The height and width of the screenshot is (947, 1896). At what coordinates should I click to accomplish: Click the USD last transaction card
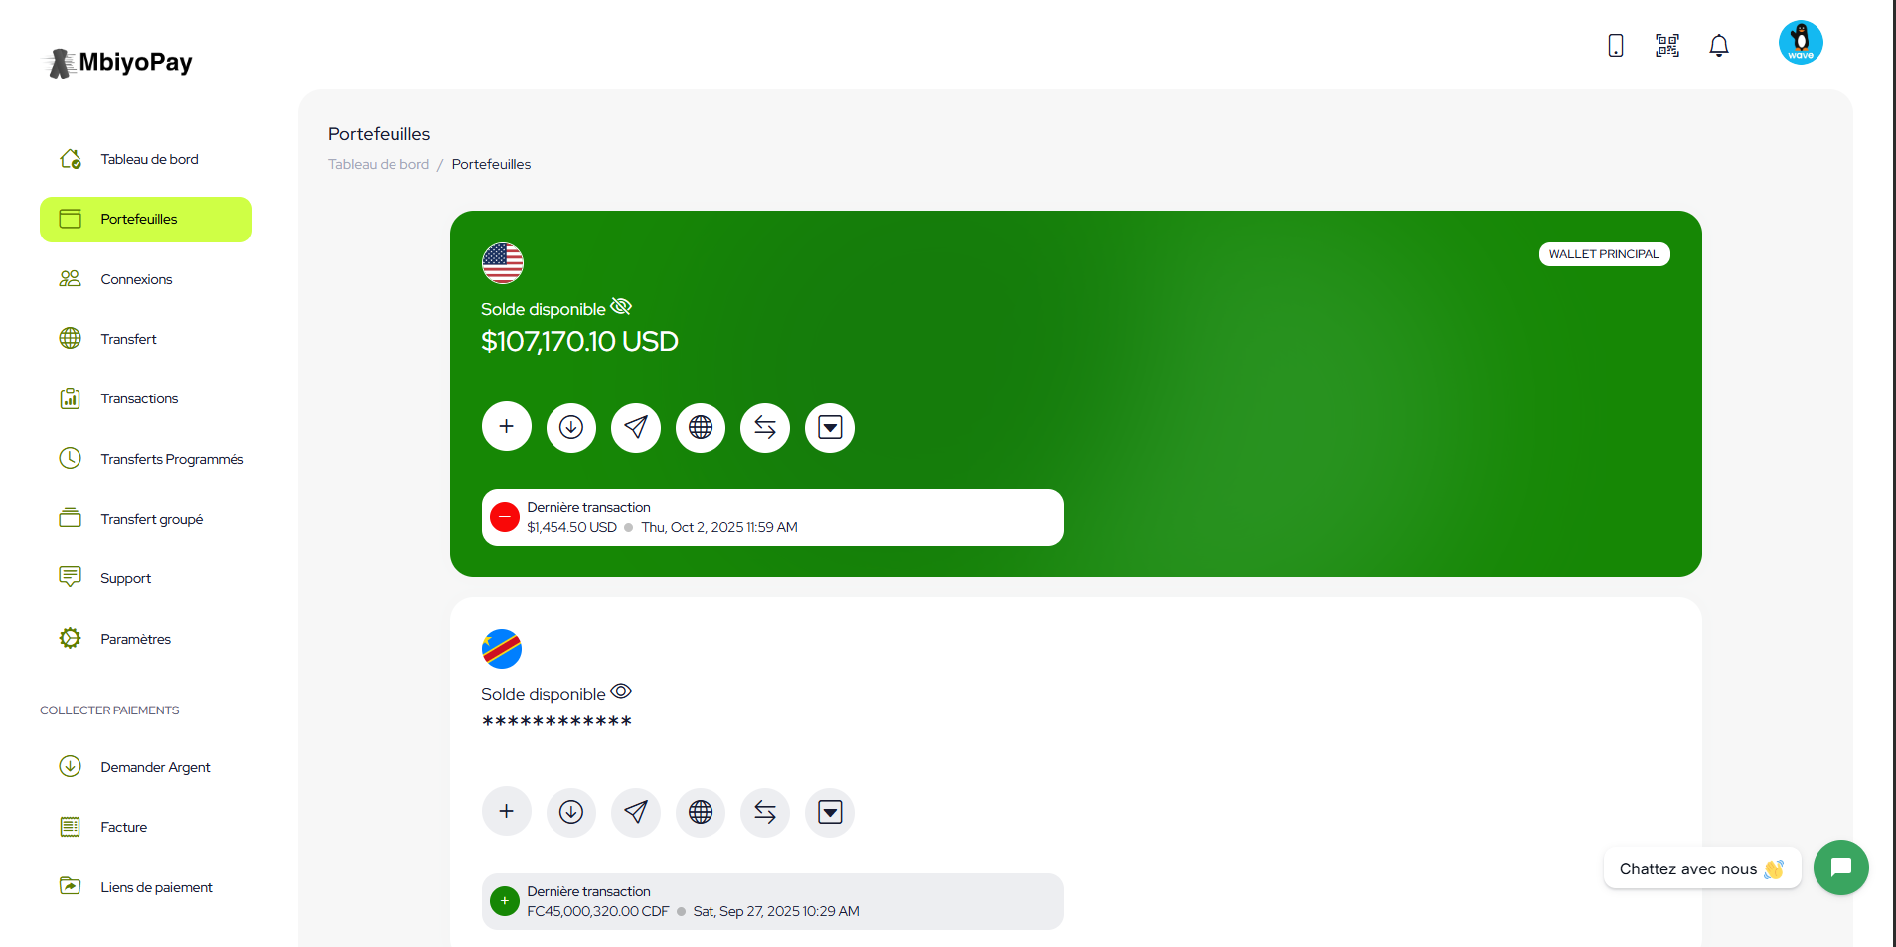point(773,517)
